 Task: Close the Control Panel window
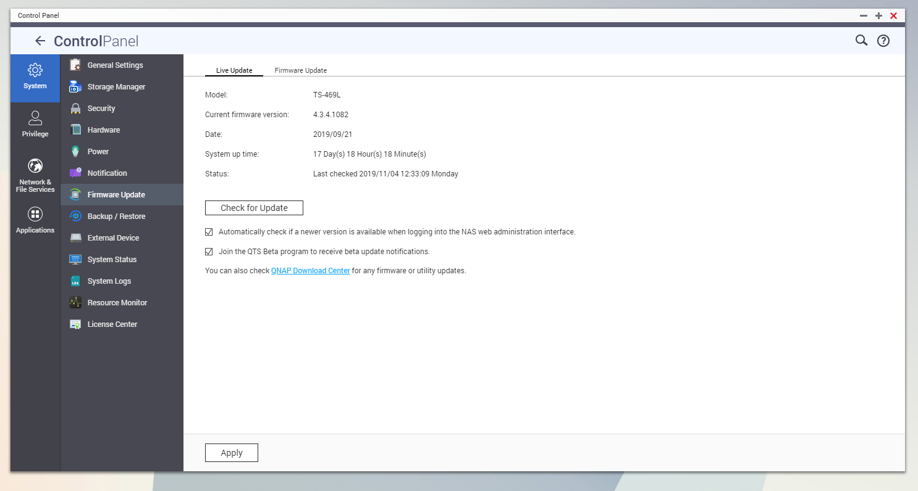[x=893, y=15]
